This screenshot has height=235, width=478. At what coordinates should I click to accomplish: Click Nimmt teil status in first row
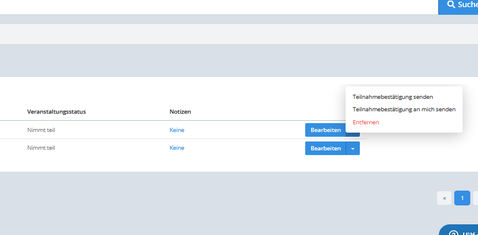tap(41, 130)
